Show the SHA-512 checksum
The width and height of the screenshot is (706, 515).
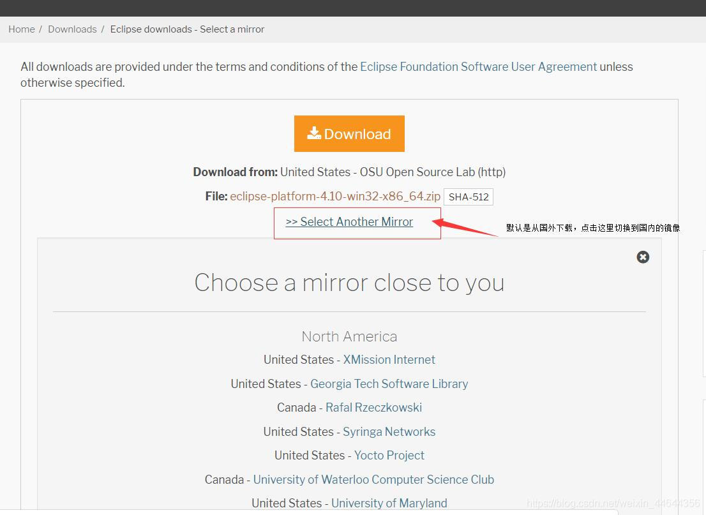[x=469, y=197]
